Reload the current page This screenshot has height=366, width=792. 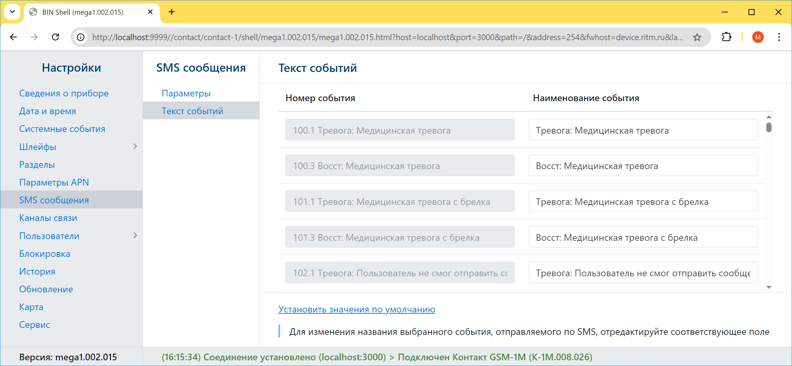56,37
